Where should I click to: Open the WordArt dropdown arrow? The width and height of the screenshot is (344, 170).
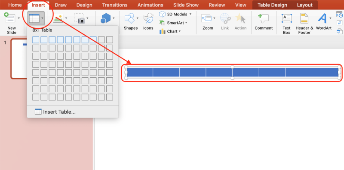click(330, 18)
